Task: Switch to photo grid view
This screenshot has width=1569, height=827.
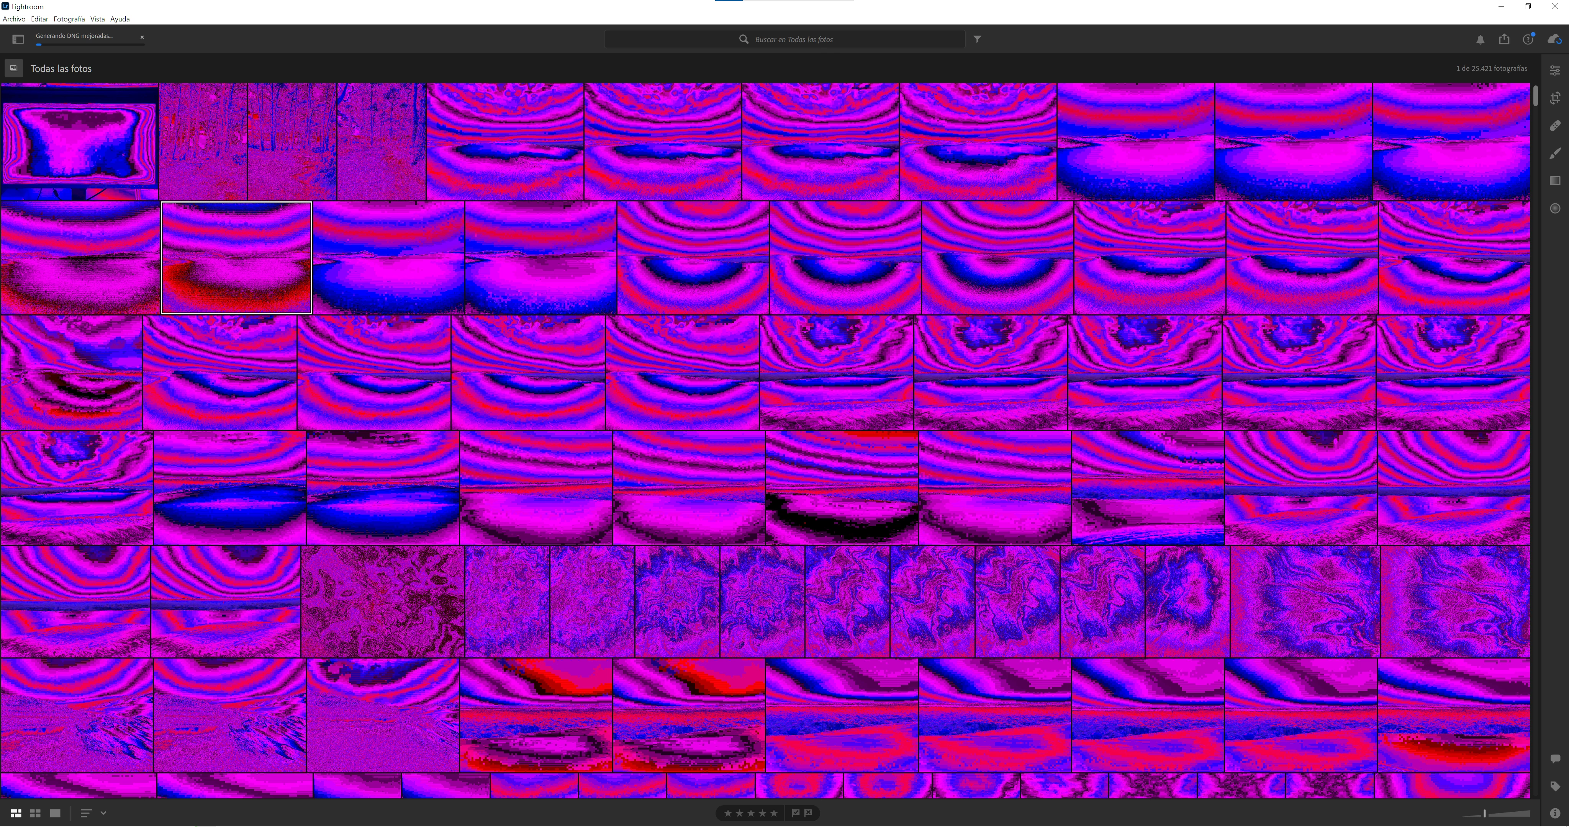Action: (x=16, y=814)
